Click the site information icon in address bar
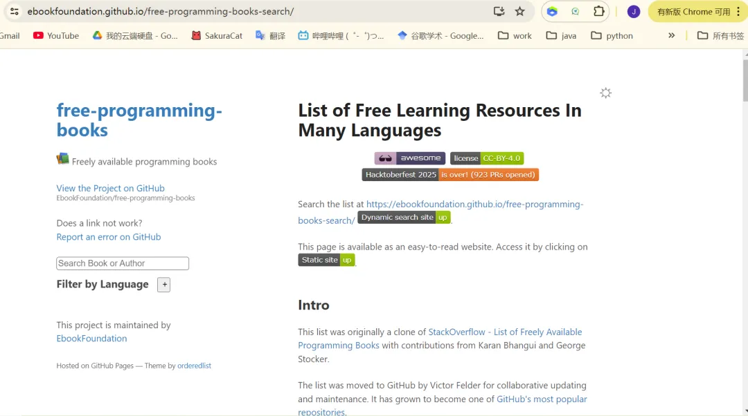The height and width of the screenshot is (416, 748). coord(14,11)
